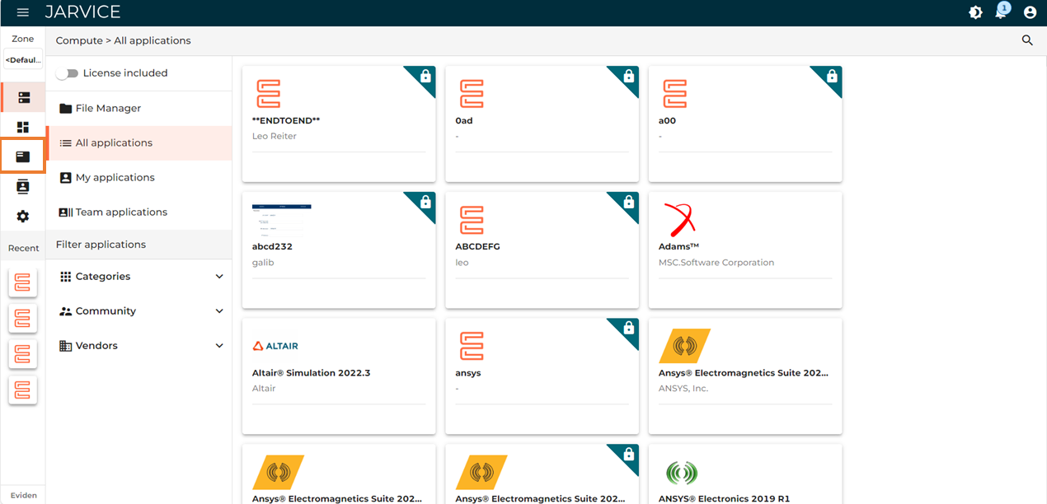The height and width of the screenshot is (504, 1047).
Task: Click the JARVICE title logo
Action: 82,12
